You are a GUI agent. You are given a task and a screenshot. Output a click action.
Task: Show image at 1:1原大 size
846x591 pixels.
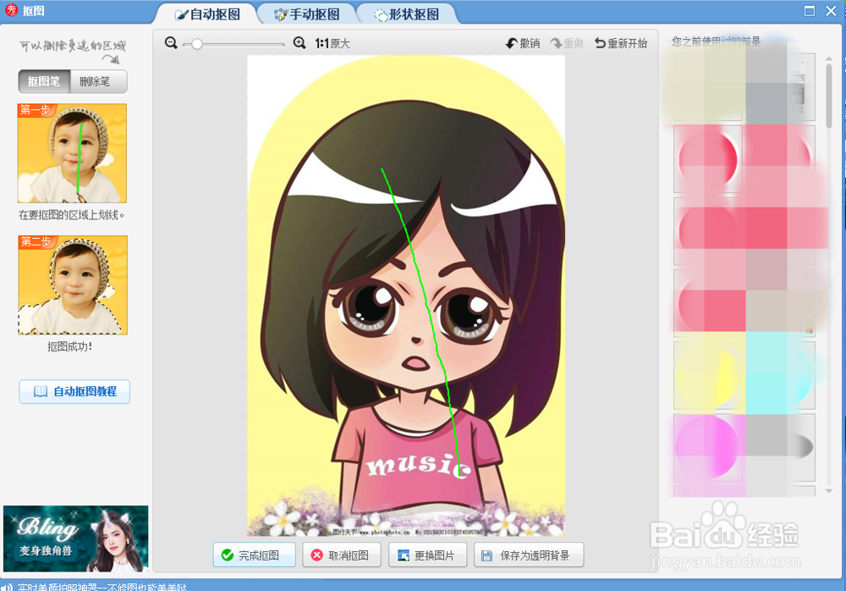pyautogui.click(x=332, y=43)
